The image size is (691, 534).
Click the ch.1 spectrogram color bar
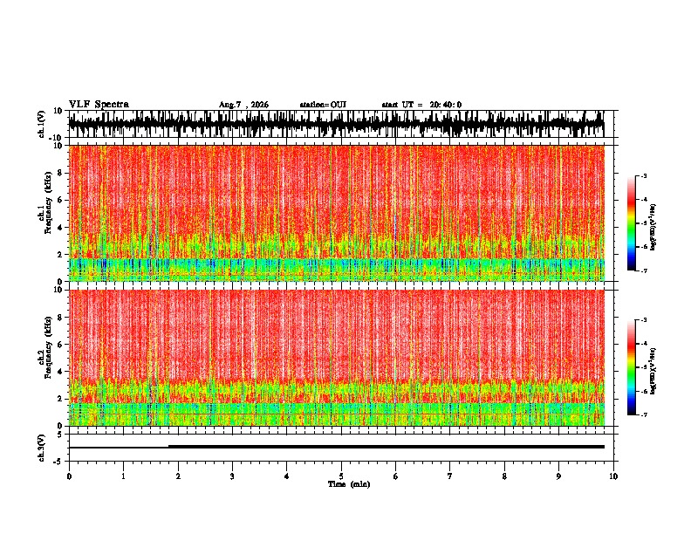631,223
